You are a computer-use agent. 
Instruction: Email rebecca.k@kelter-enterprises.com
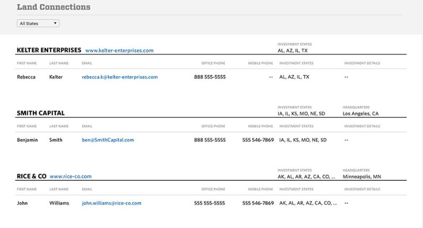coord(119,77)
